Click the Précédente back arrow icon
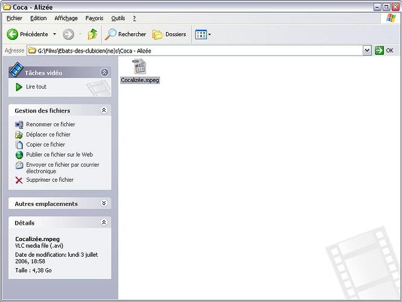This screenshot has height=302, width=402. click(12, 34)
